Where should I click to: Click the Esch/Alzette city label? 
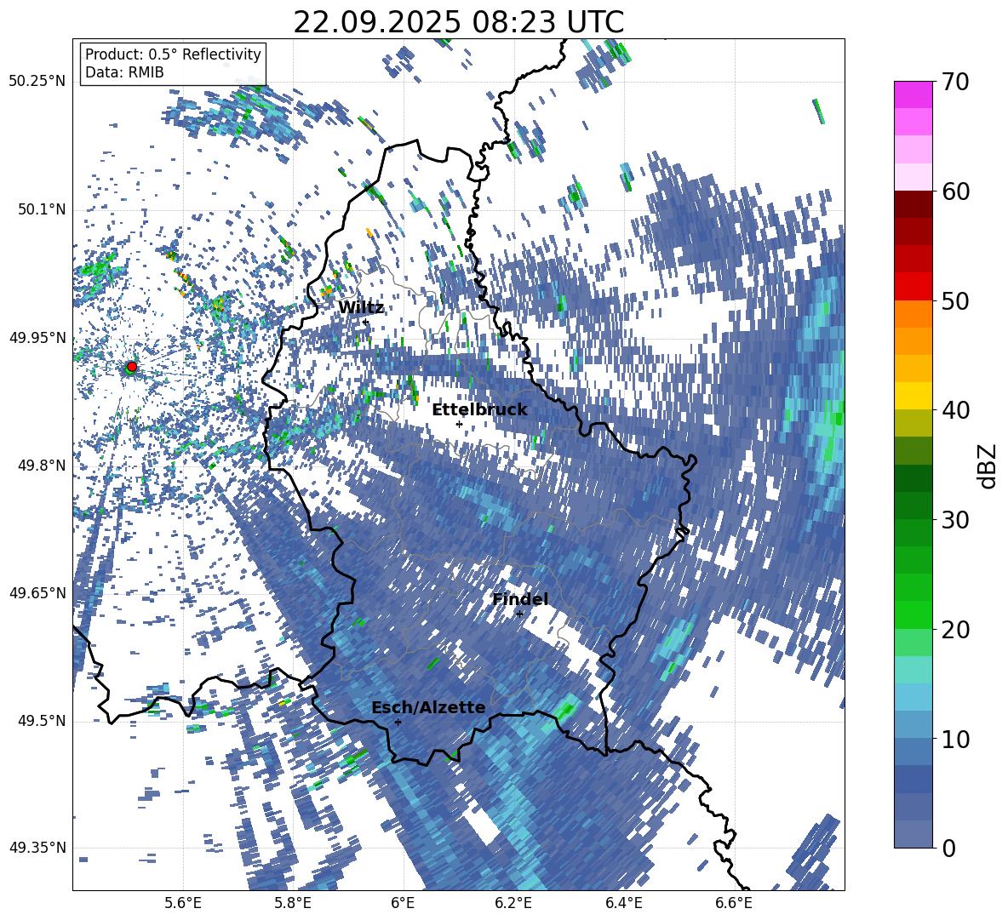tap(428, 707)
